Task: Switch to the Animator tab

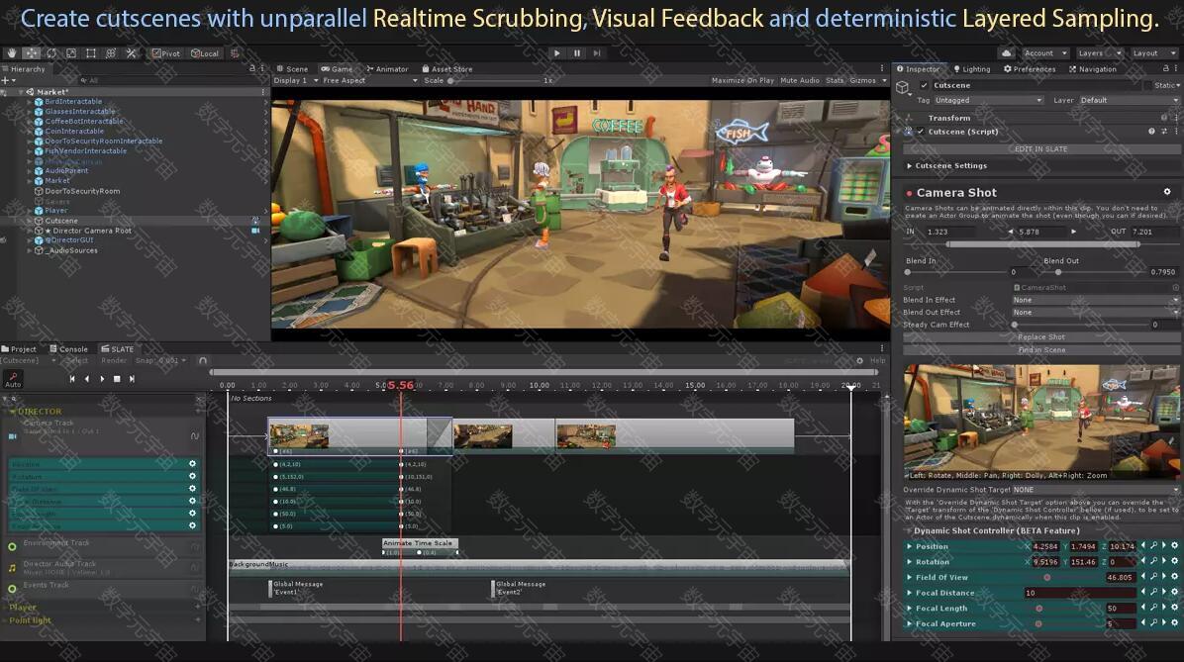Action: tap(387, 68)
